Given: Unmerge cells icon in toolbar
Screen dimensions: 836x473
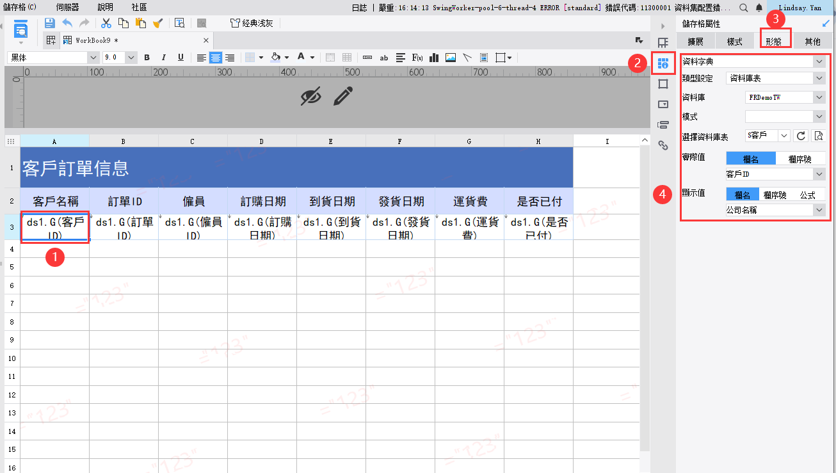Looking at the screenshot, I should (x=347, y=58).
